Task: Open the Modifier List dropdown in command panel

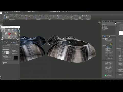Action: pyautogui.click(x=108, y=23)
